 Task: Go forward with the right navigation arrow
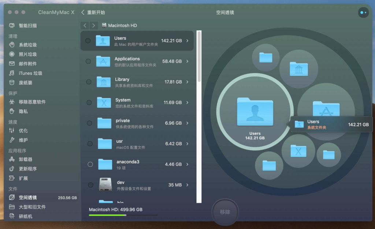click(x=93, y=25)
